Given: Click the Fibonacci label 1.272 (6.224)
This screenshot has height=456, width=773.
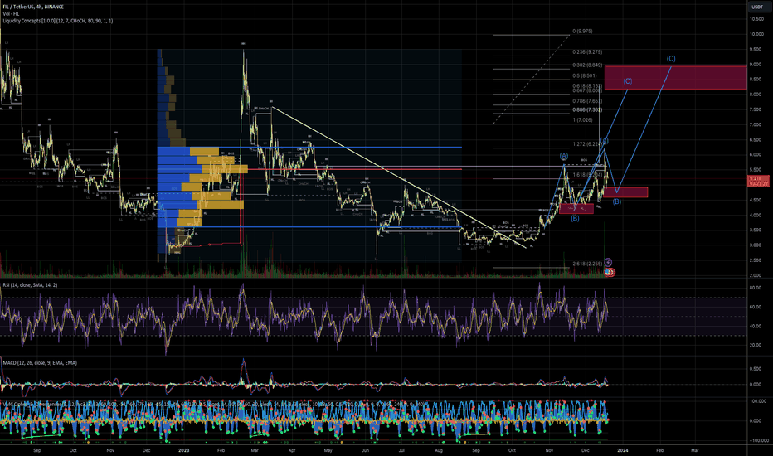Looking at the screenshot, I should tap(587, 144).
